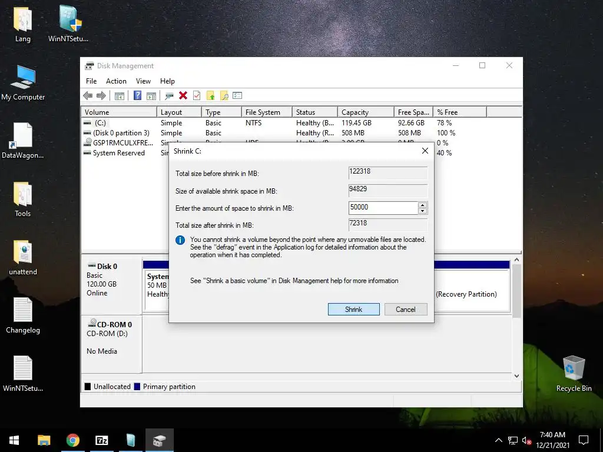Open Google Chrome from the taskbar
Image resolution: width=603 pixels, height=452 pixels.
pyautogui.click(x=72, y=440)
